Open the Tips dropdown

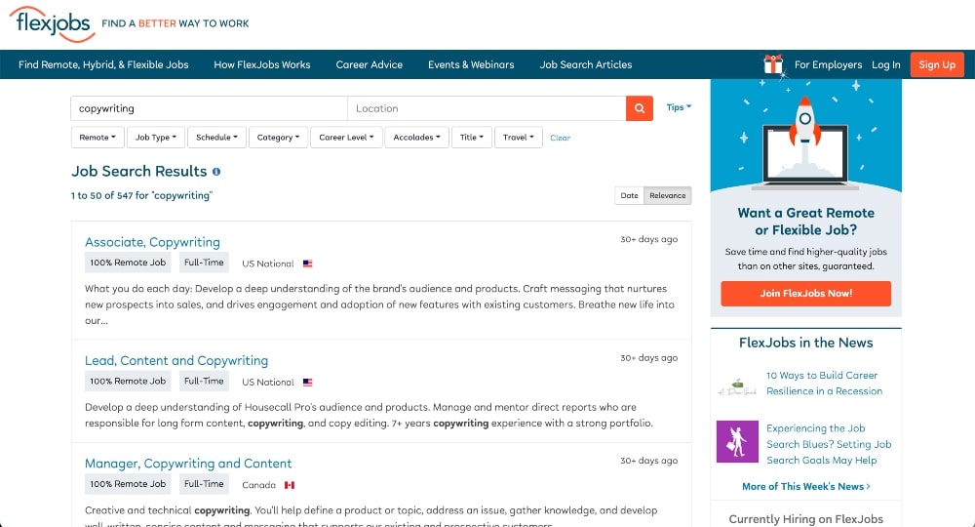coord(679,107)
